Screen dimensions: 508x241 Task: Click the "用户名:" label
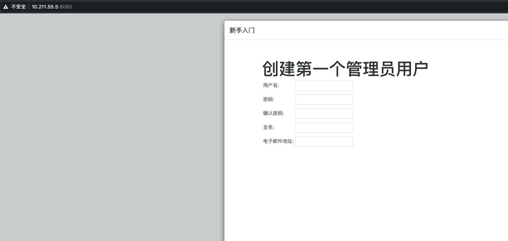tap(271, 85)
